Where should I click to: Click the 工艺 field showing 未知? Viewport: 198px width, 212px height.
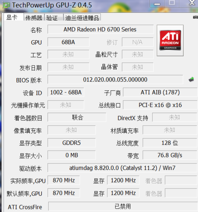pyautogui.click(x=68, y=54)
